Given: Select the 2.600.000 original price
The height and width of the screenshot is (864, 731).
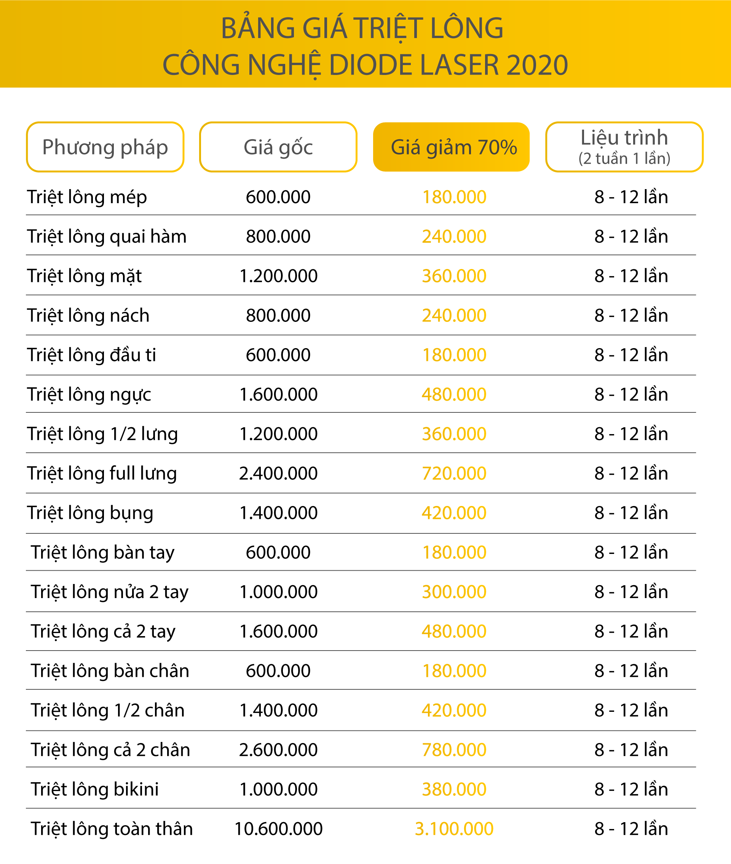Looking at the screenshot, I should pos(278,749).
